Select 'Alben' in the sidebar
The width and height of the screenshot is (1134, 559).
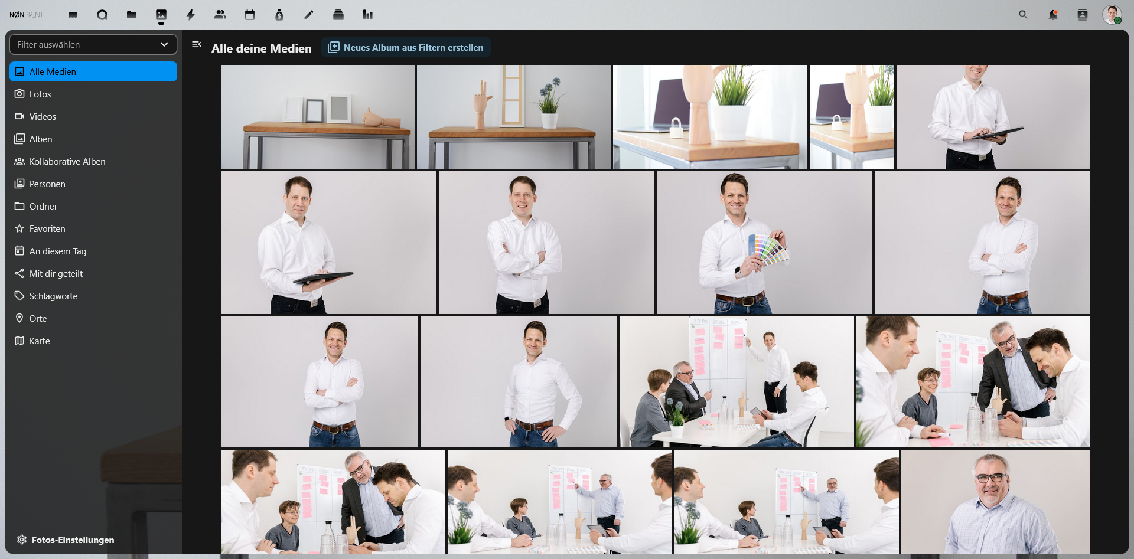(x=41, y=139)
